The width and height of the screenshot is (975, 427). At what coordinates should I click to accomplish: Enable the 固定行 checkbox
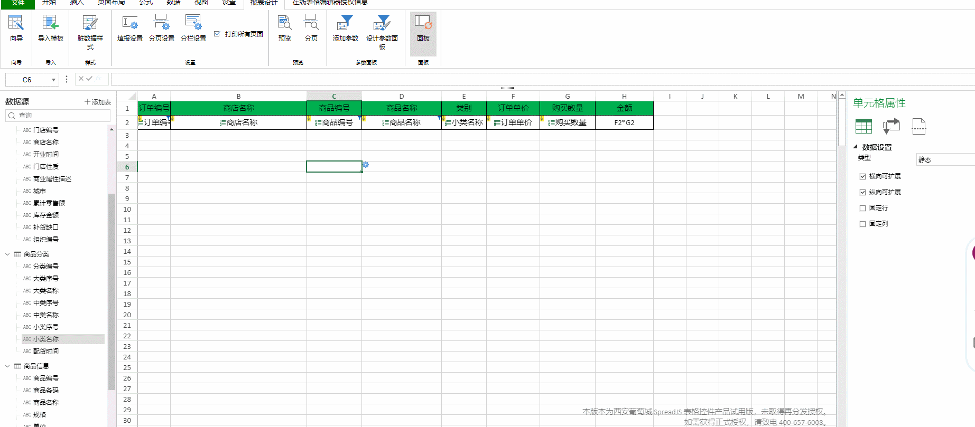[x=862, y=208]
